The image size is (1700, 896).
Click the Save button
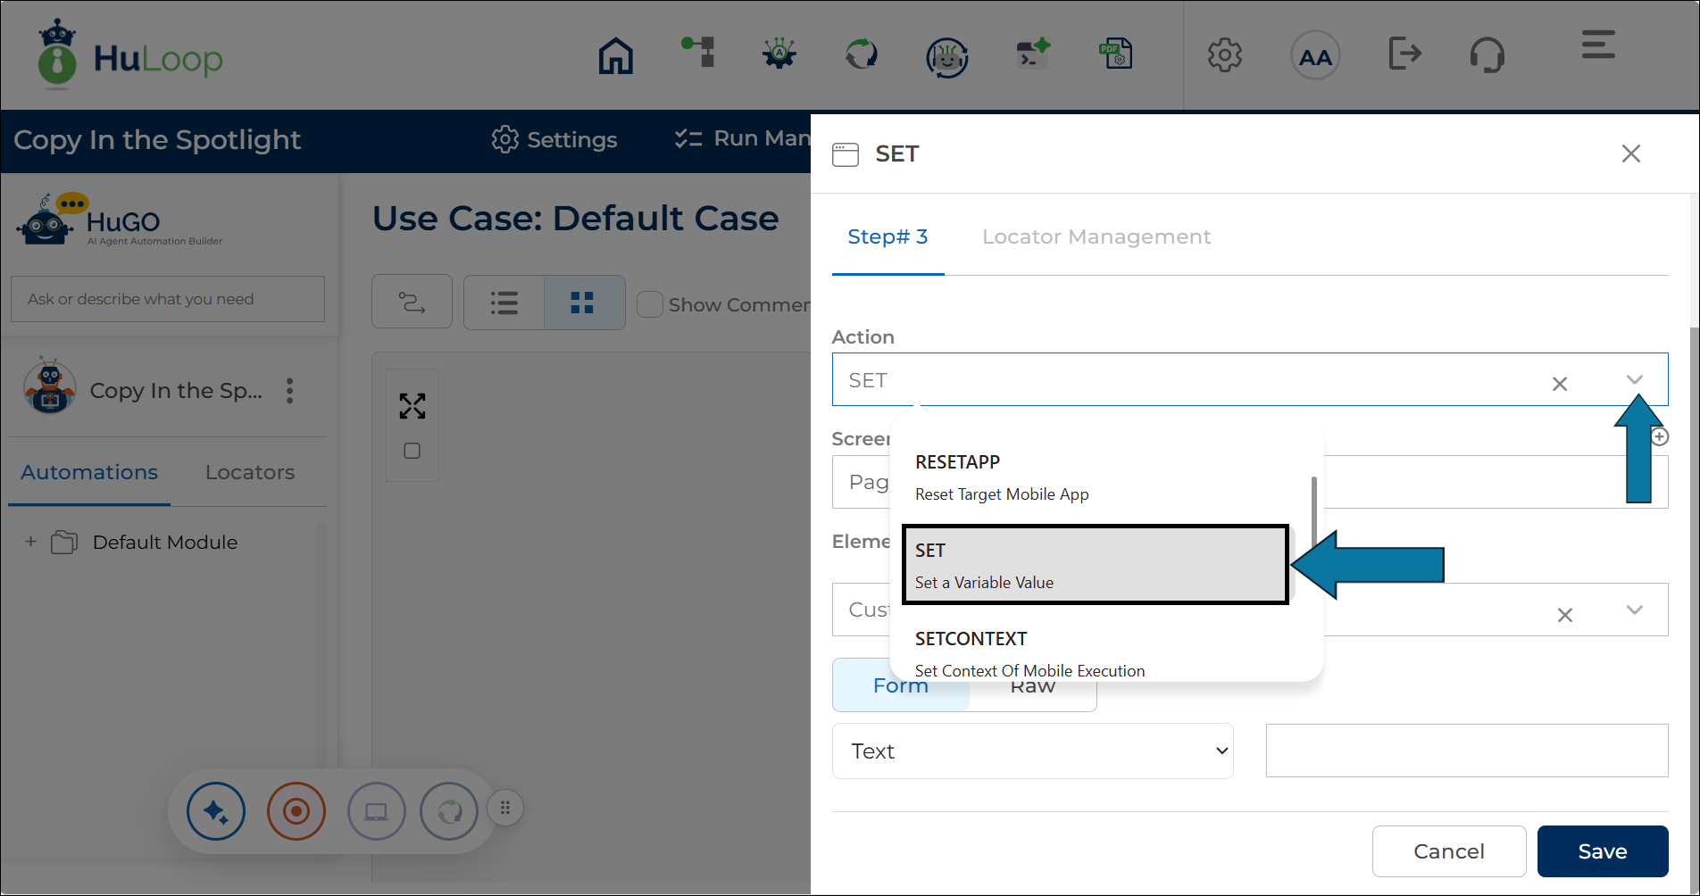pos(1603,851)
